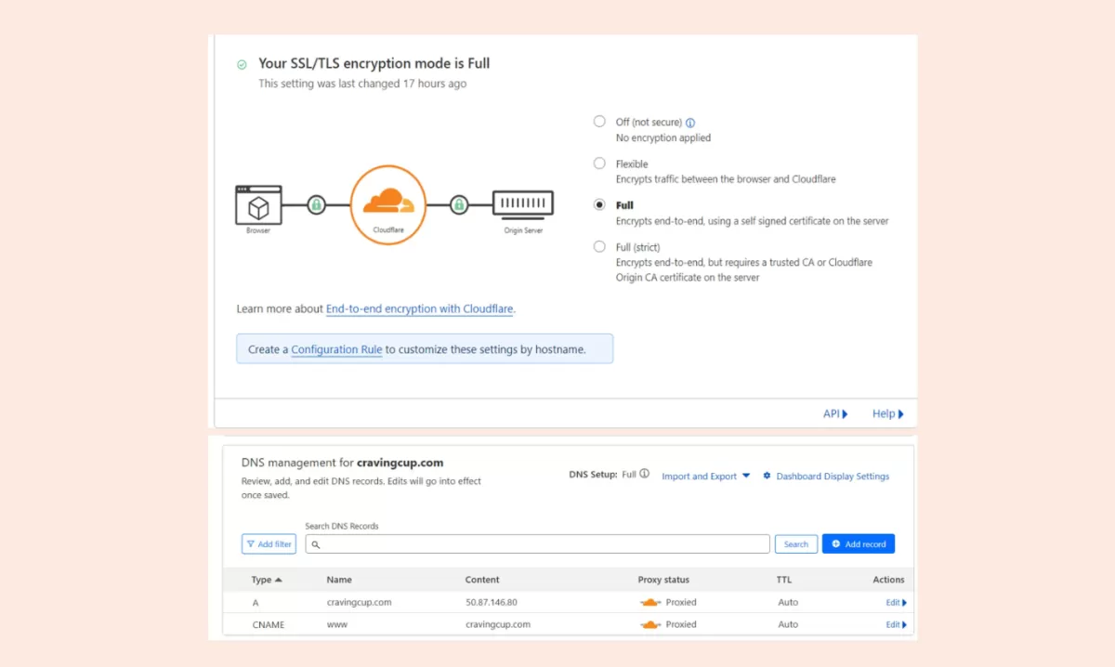Viewport: 1115px width, 667px height.
Task: Click orange proxied cloud icon in A record row
Action: click(x=650, y=602)
